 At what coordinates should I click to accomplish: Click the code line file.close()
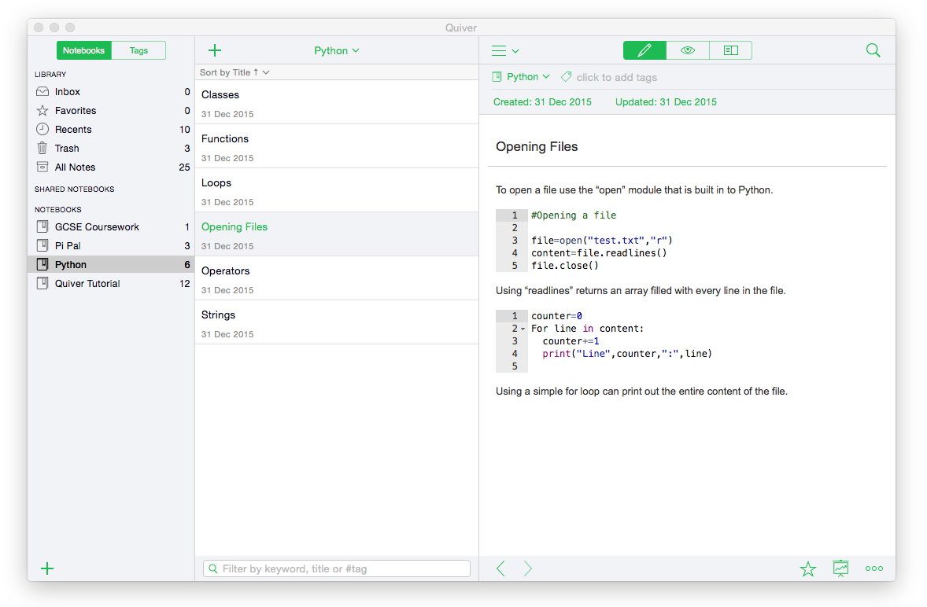pyautogui.click(x=565, y=266)
